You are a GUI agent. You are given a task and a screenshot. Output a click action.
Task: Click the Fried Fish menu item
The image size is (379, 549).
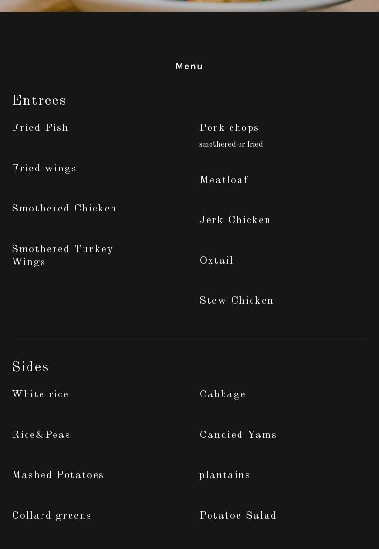pos(40,128)
